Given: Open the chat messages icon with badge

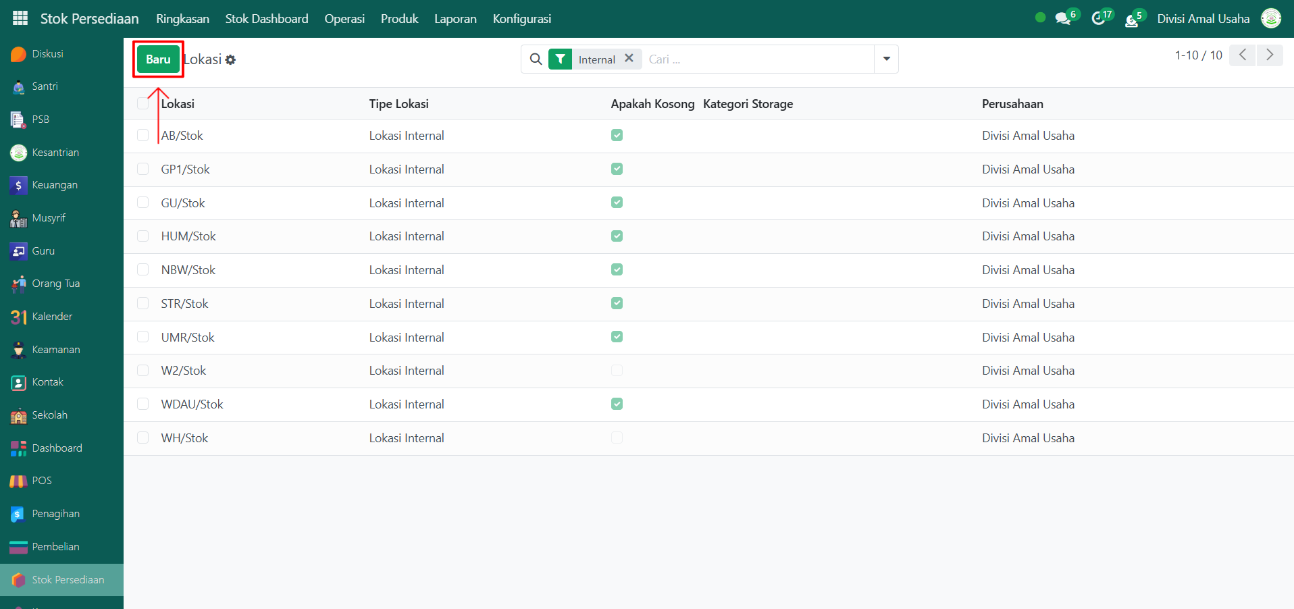Looking at the screenshot, I should point(1063,19).
